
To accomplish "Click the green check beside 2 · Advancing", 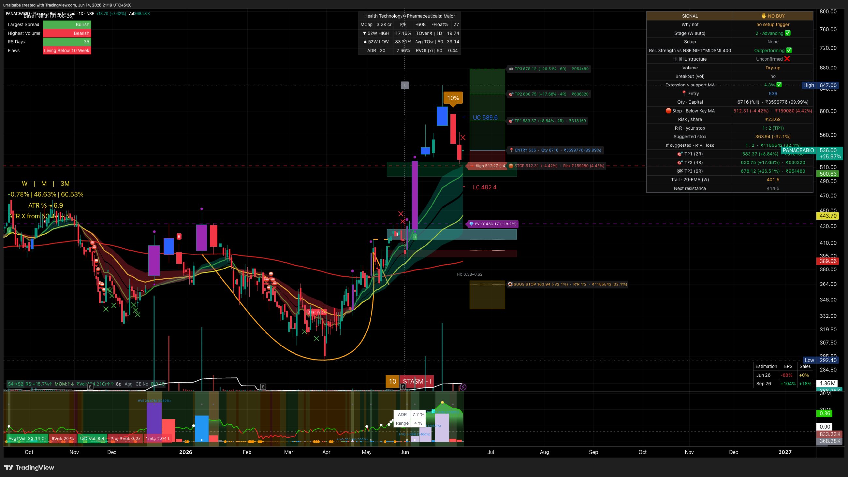I will point(788,33).
